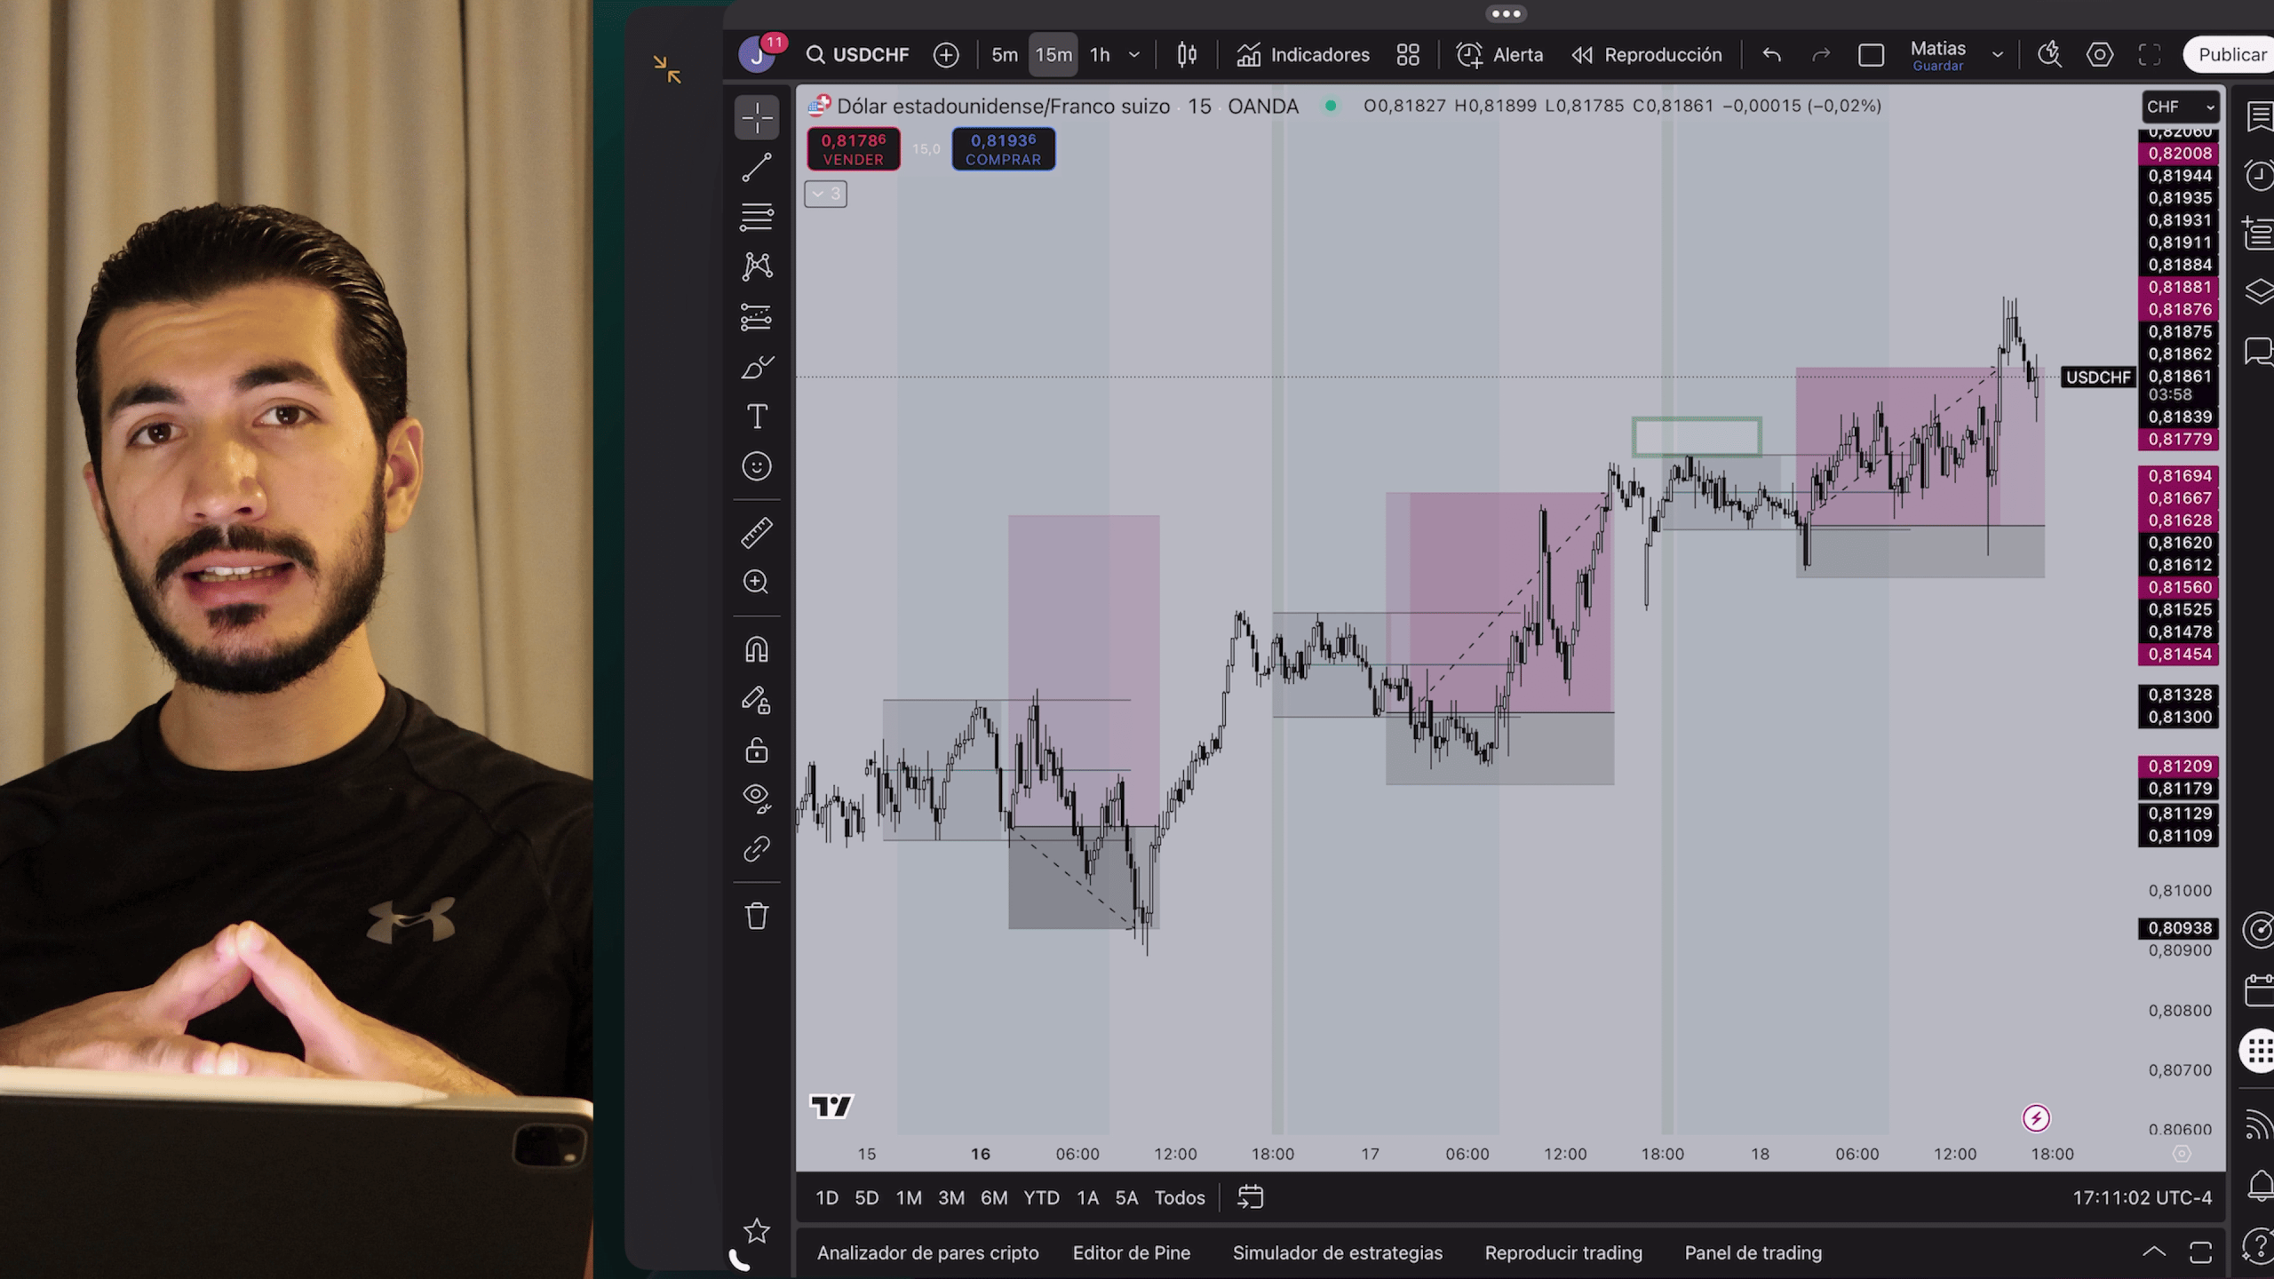Choose the ruler measure tool
The image size is (2274, 1279).
coord(756,533)
